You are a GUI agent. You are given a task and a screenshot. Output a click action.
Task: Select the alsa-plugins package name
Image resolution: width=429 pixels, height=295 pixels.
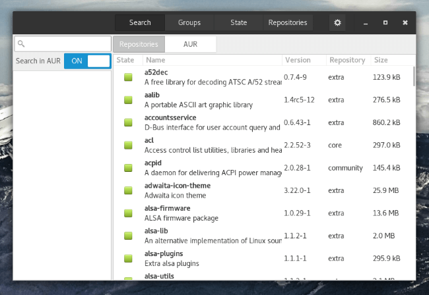164,254
